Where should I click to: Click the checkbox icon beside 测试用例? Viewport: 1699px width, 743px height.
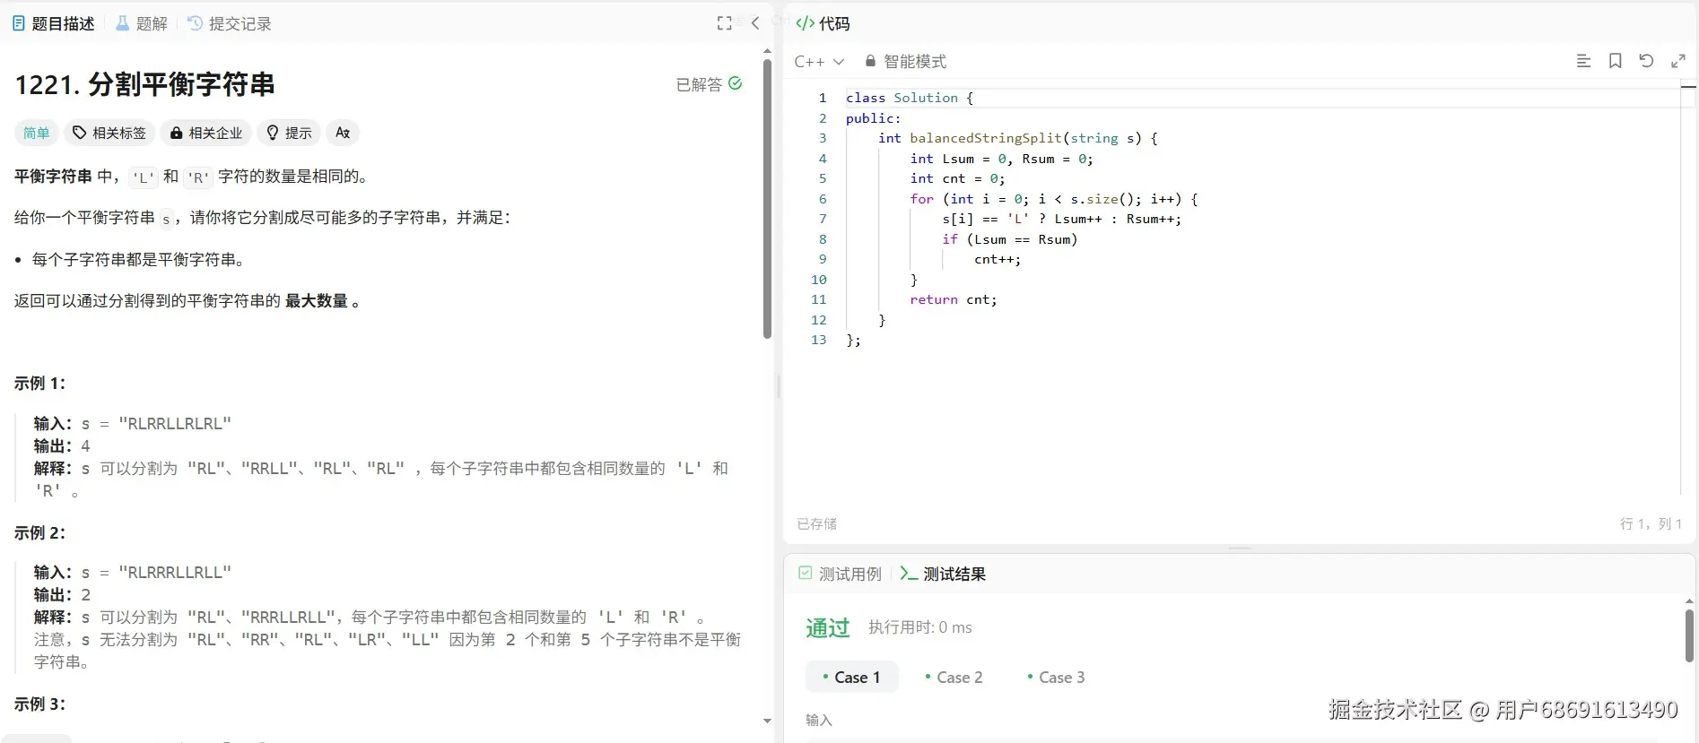click(806, 573)
